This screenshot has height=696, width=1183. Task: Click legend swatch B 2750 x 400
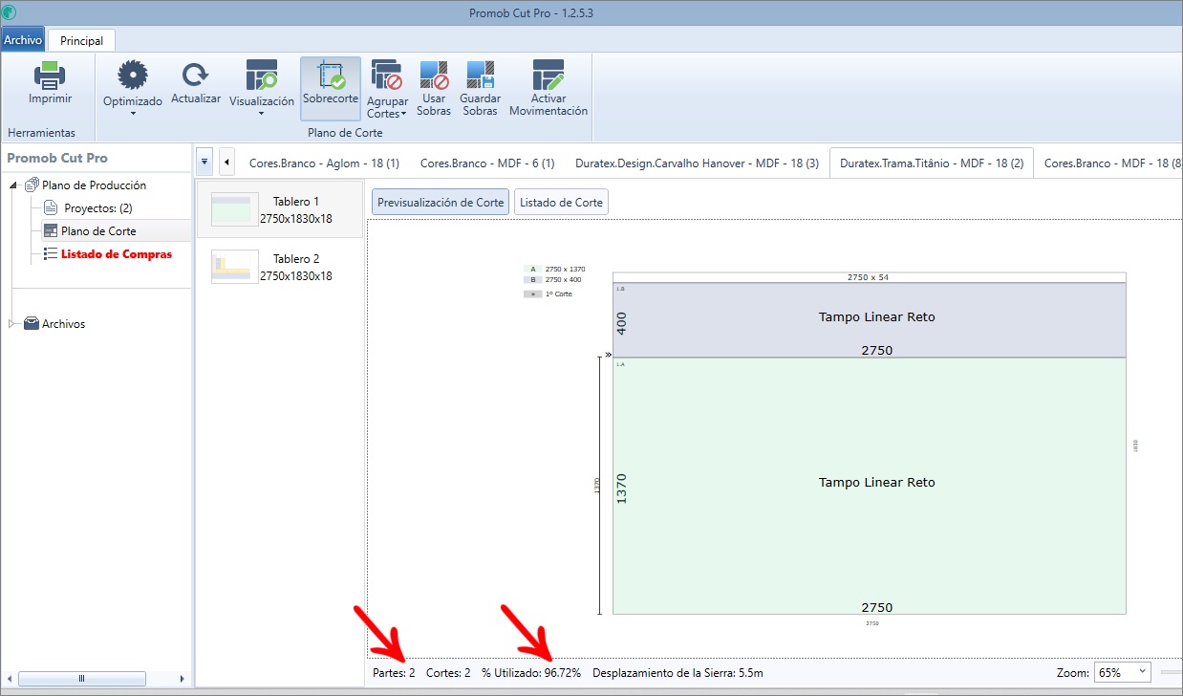coord(532,280)
